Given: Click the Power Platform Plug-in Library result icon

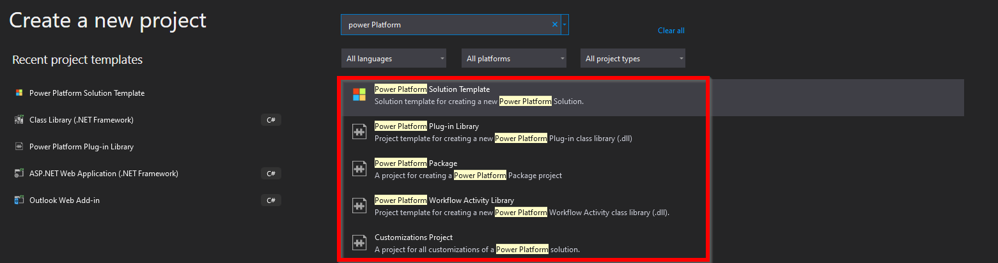Looking at the screenshot, I should (359, 131).
